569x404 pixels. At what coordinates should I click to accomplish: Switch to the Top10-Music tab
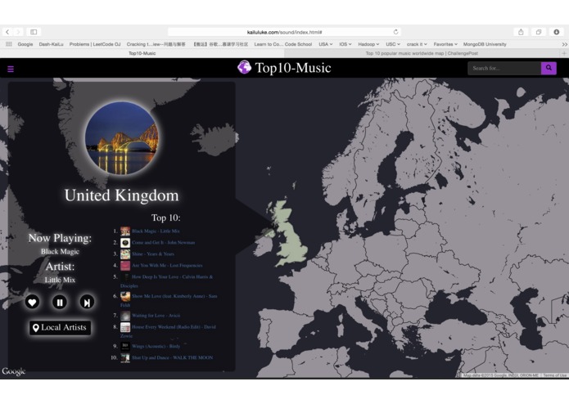point(142,53)
